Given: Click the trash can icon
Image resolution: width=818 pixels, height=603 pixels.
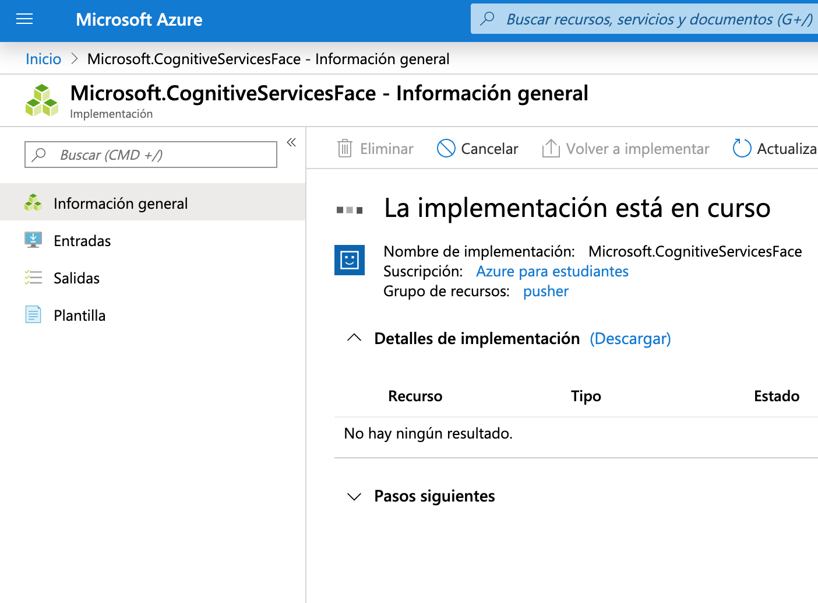Looking at the screenshot, I should [345, 149].
